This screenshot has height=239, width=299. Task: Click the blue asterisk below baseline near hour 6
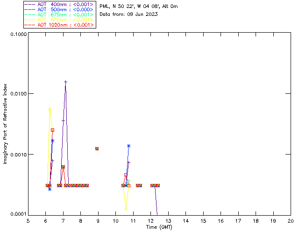pyautogui.click(x=50, y=189)
